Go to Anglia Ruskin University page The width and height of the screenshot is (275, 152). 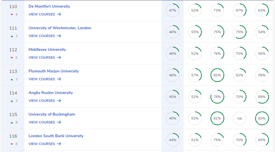50,93
